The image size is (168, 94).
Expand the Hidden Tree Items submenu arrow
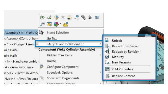pos(100,55)
